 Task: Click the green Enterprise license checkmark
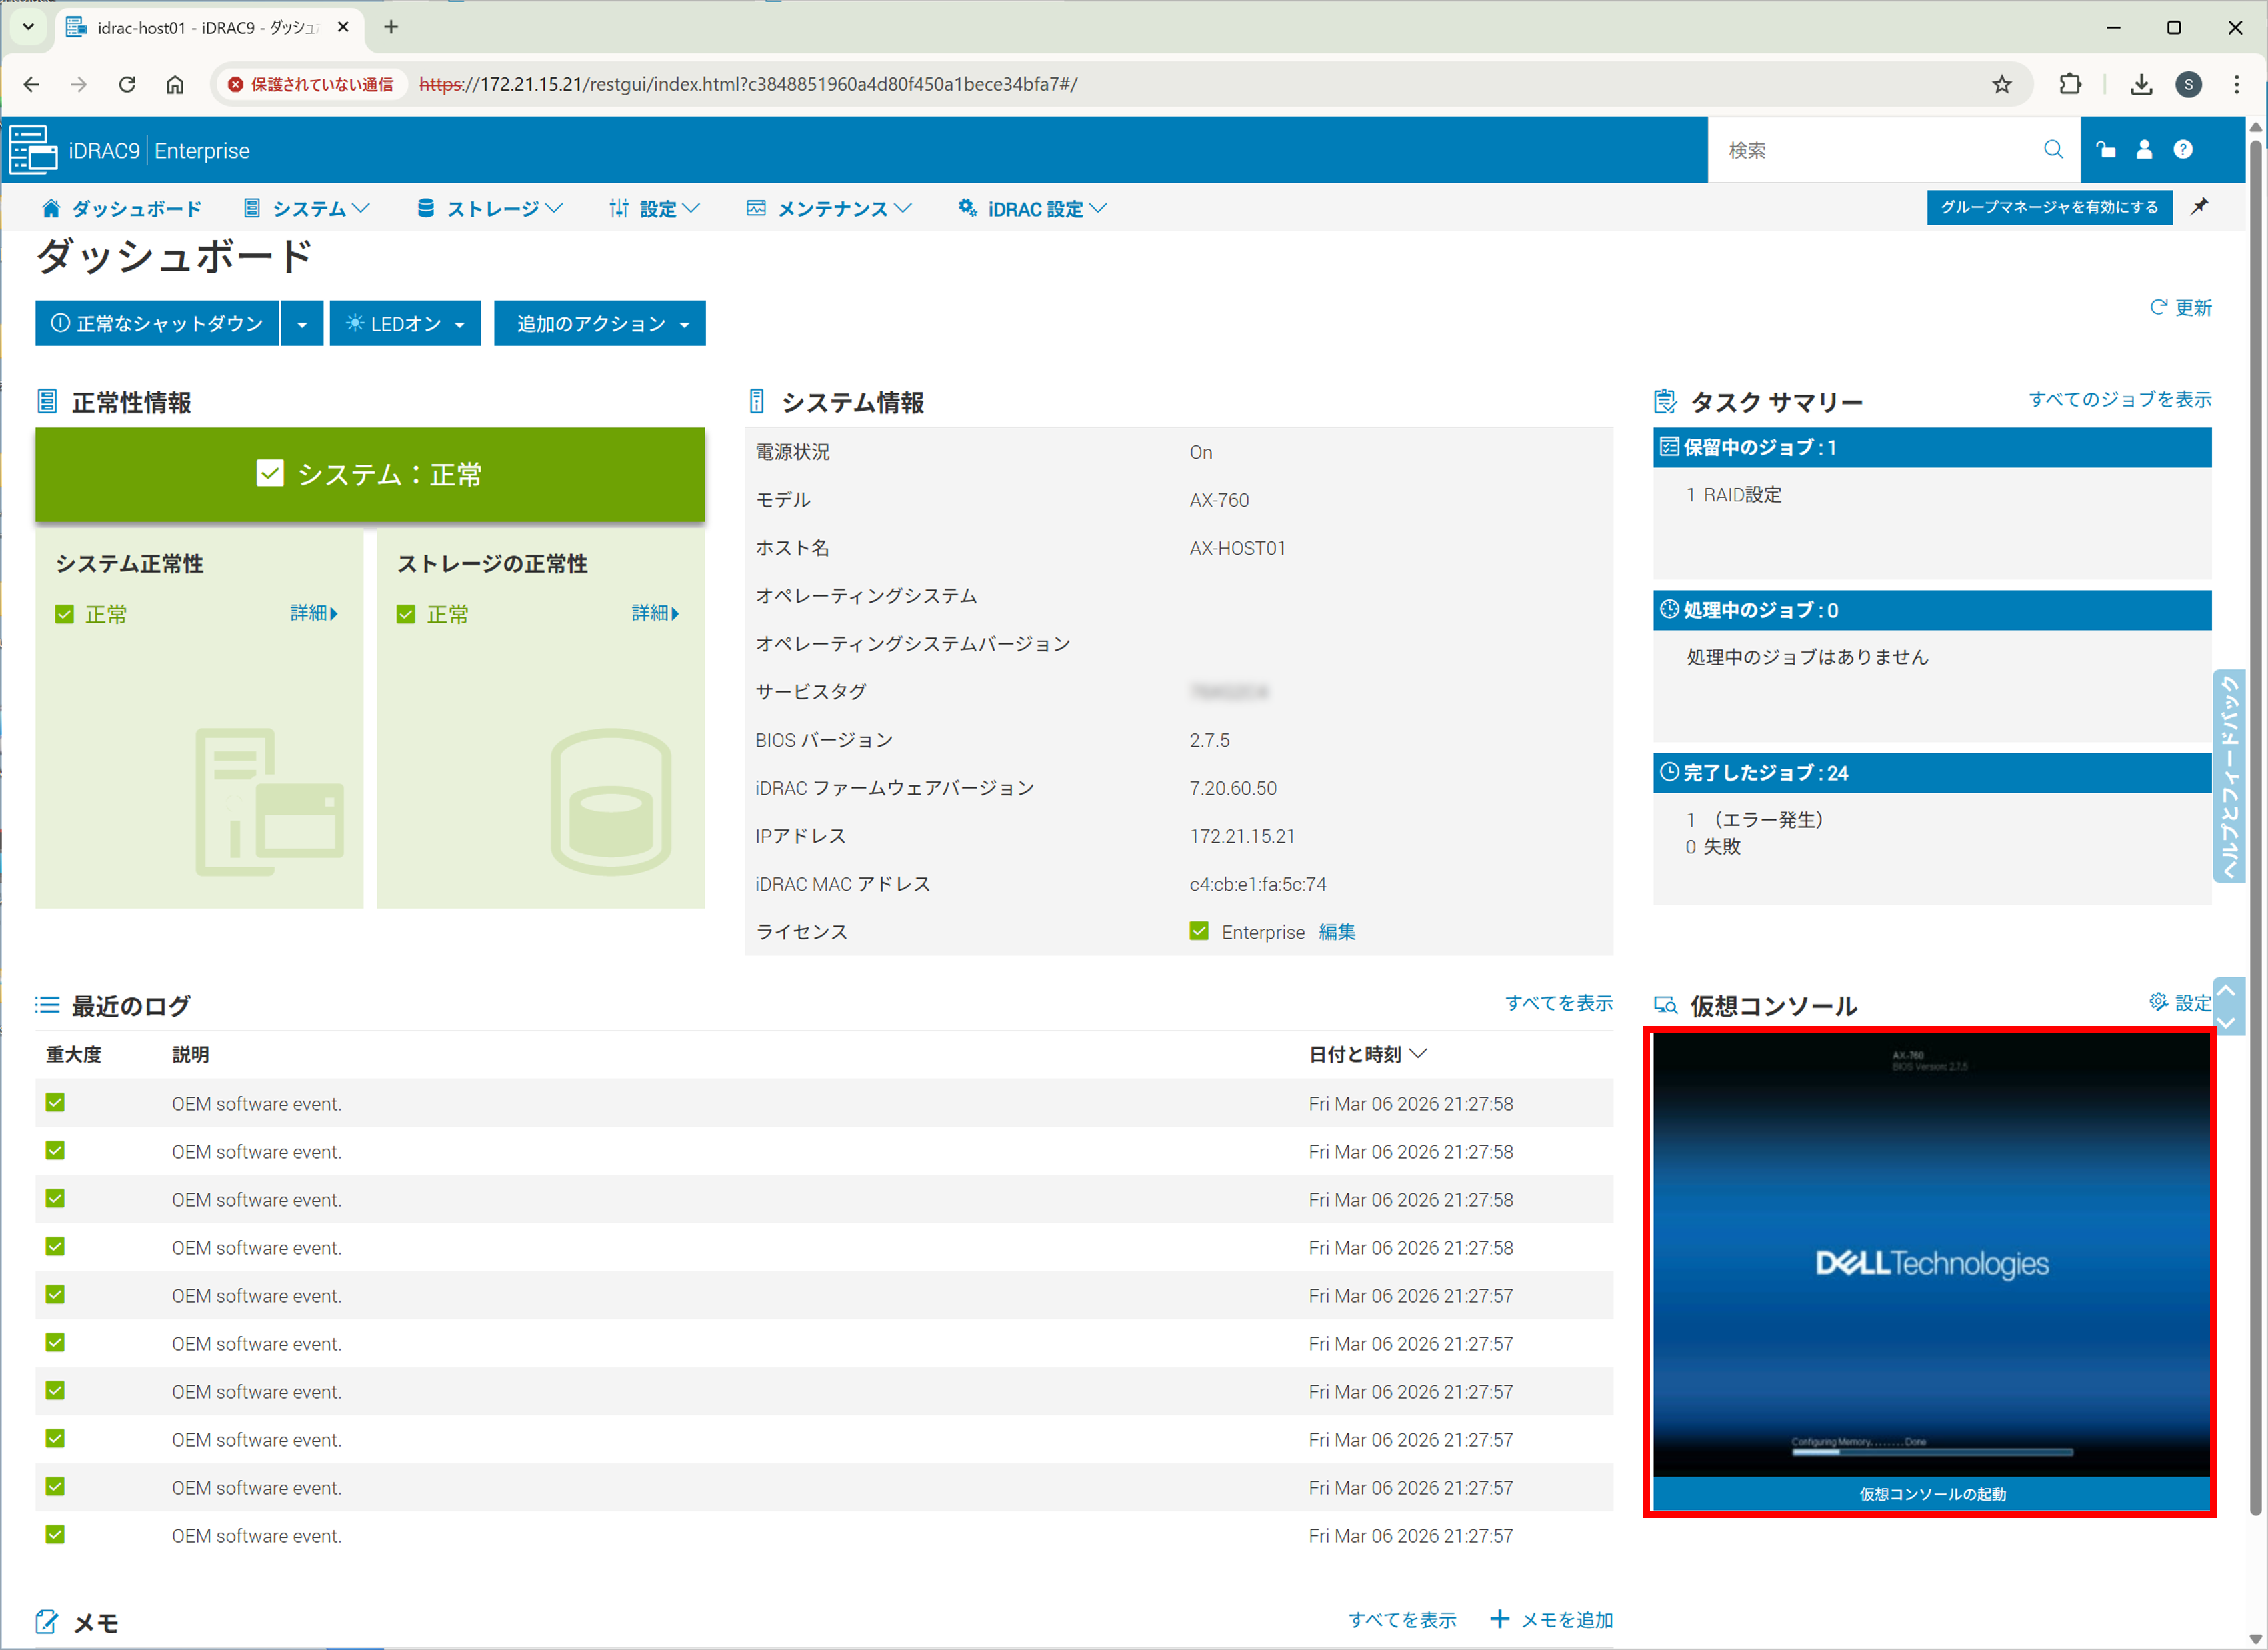(1199, 932)
